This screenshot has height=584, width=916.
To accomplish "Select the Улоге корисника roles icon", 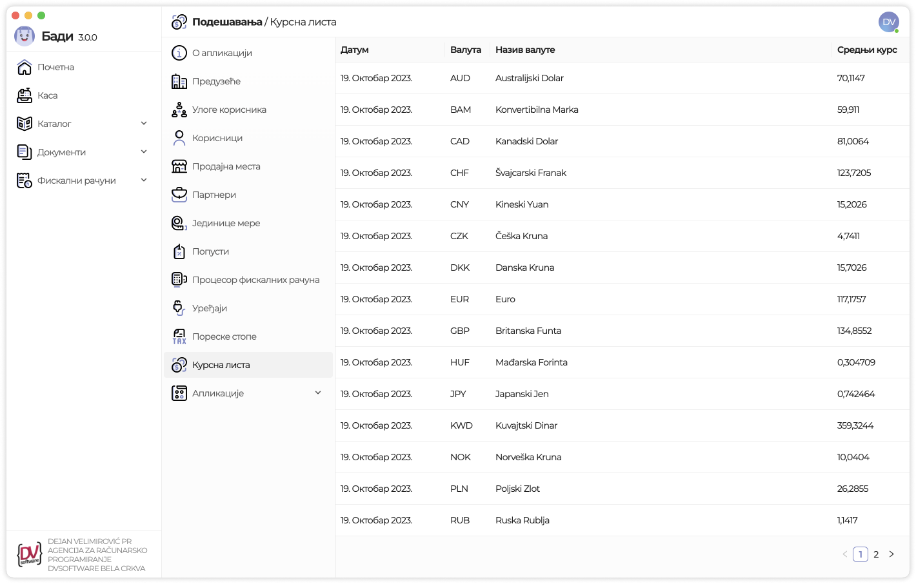I will coord(179,110).
